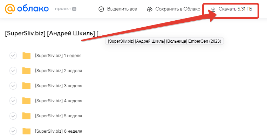267x140 pixels.
Task: Tick the checkbox for 5 неделя folder
Action: (13, 116)
